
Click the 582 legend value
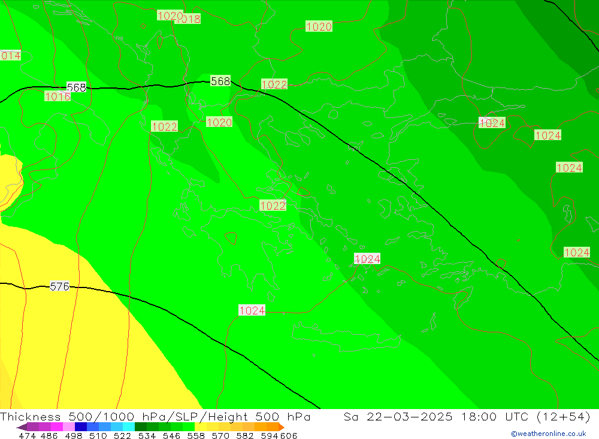point(244,435)
